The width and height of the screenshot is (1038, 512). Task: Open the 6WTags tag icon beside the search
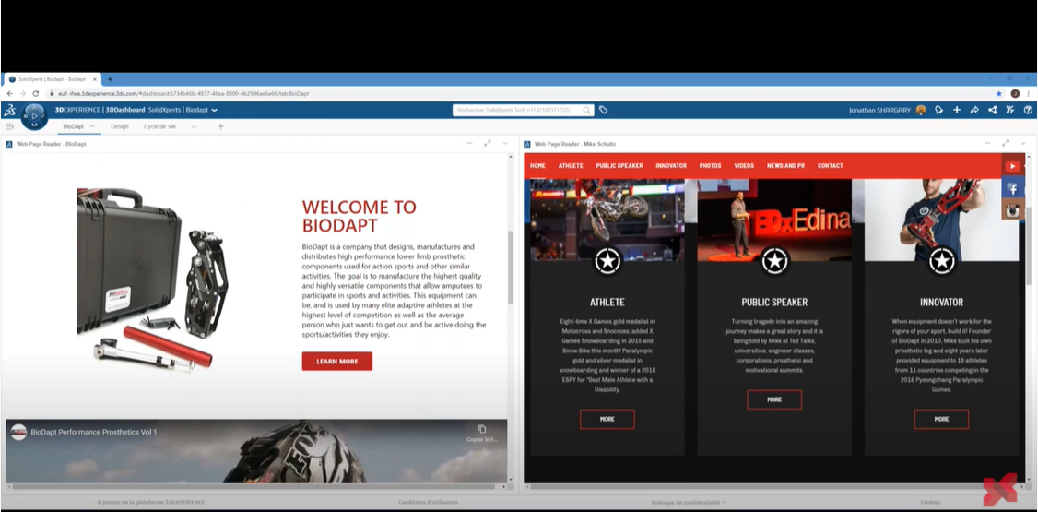[603, 110]
